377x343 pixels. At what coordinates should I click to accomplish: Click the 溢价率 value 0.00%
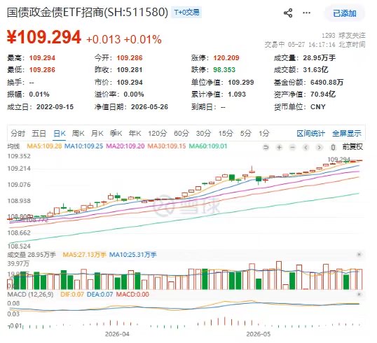pyautogui.click(x=134, y=94)
